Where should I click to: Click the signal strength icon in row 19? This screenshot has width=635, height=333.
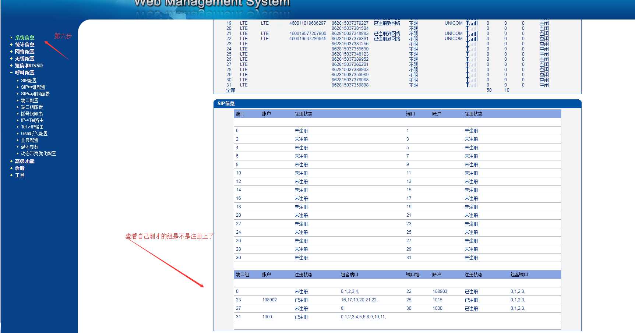472,23
